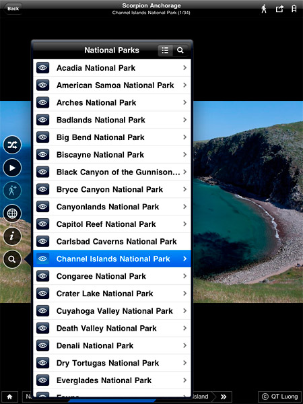The image size is (303, 404).
Task: Tap the QT Luong copyright button
Action: [x=280, y=397]
